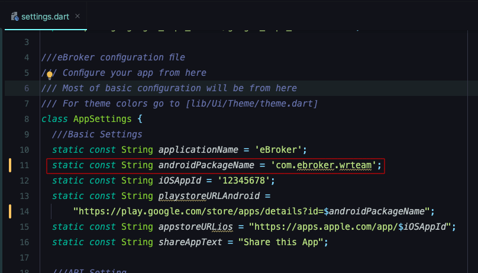
Task: Click the 'eBroker' string value
Action: [278, 150]
